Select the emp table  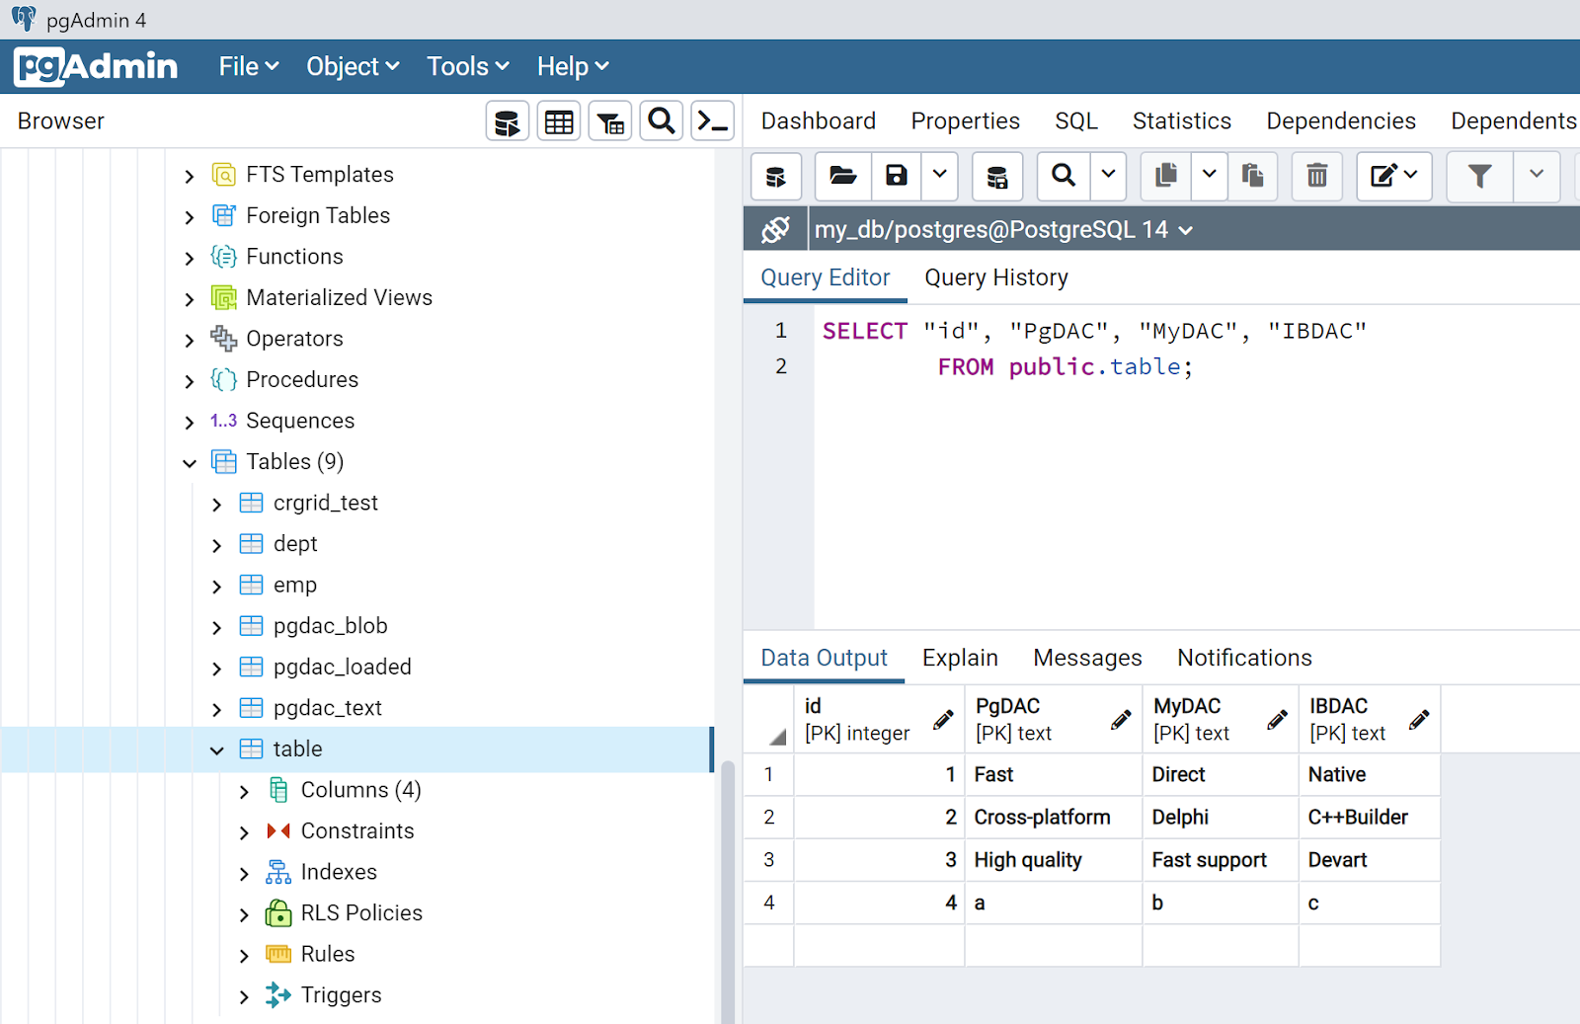pos(294,586)
